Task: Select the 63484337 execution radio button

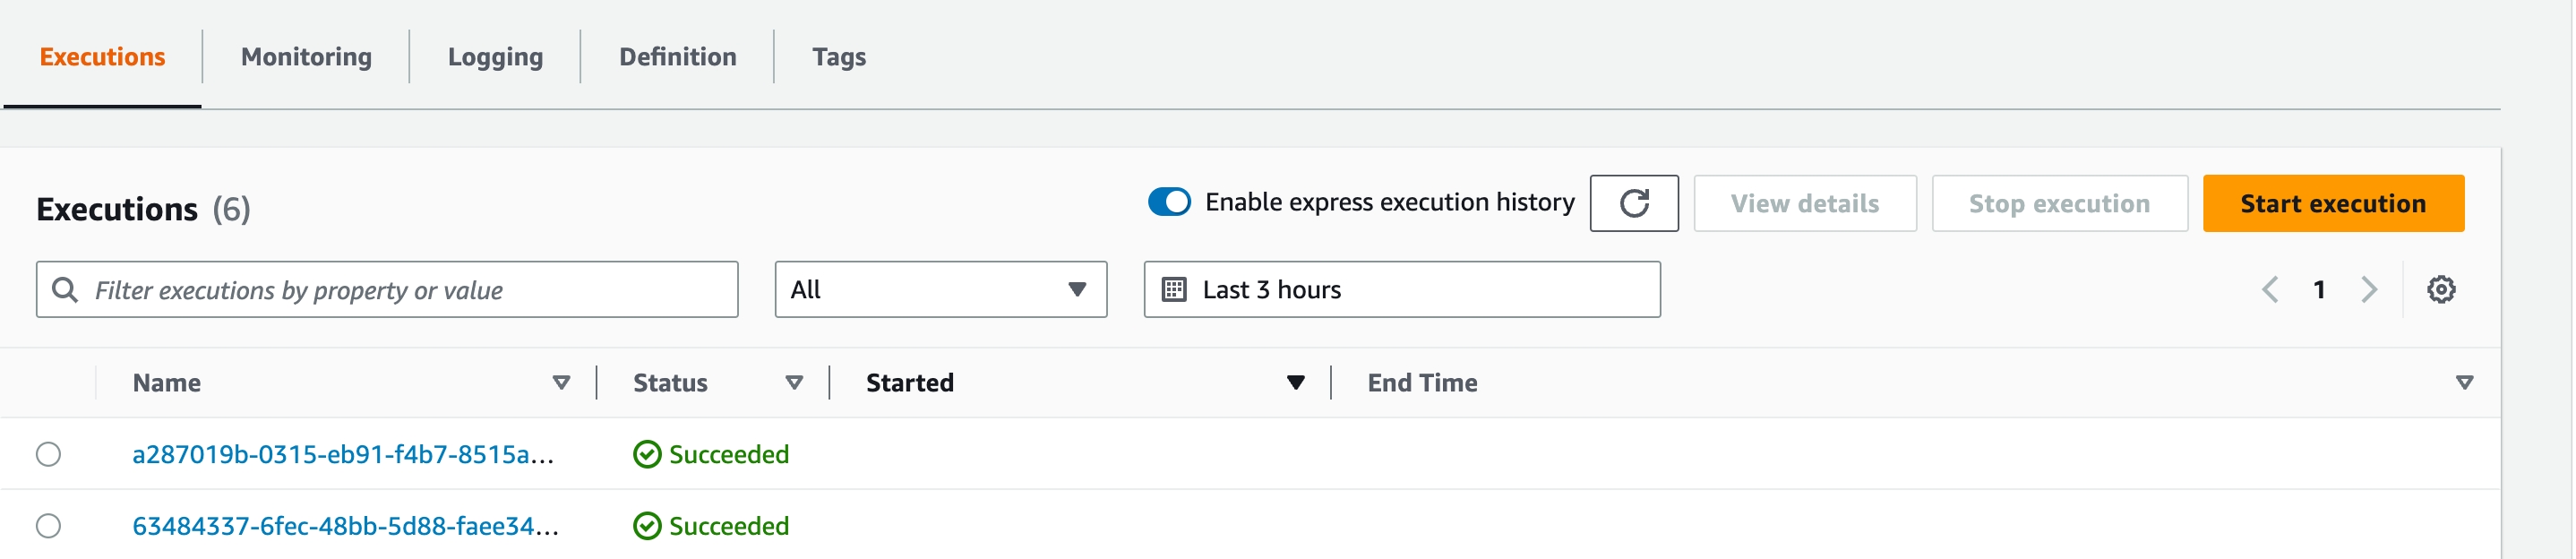Action: coord(48,526)
